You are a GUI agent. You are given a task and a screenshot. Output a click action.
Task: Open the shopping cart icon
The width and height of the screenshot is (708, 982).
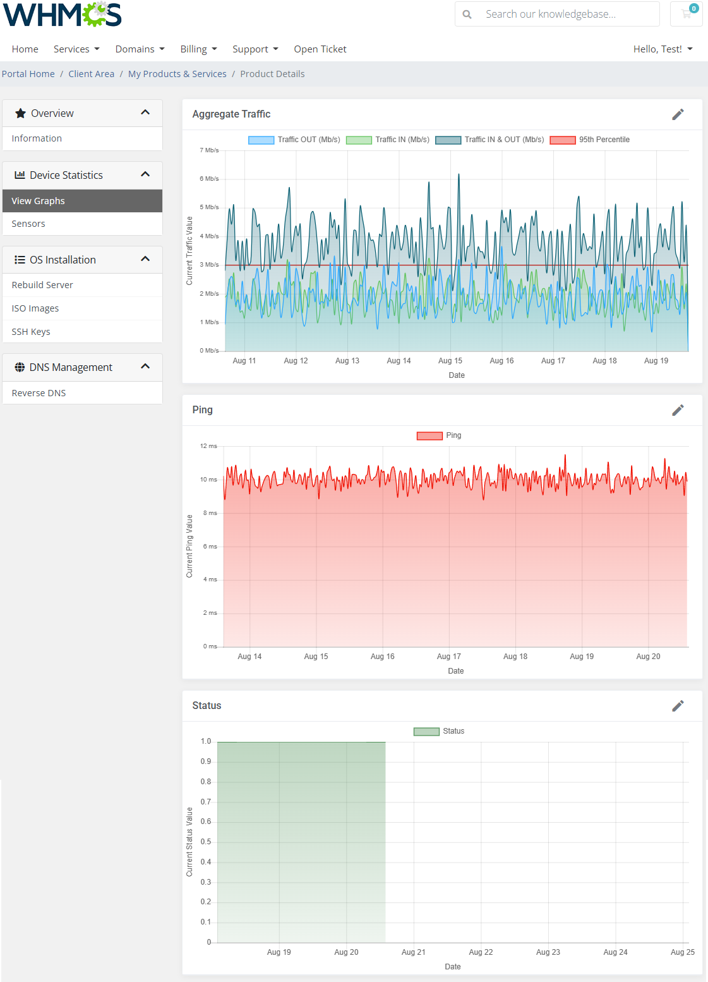[687, 14]
